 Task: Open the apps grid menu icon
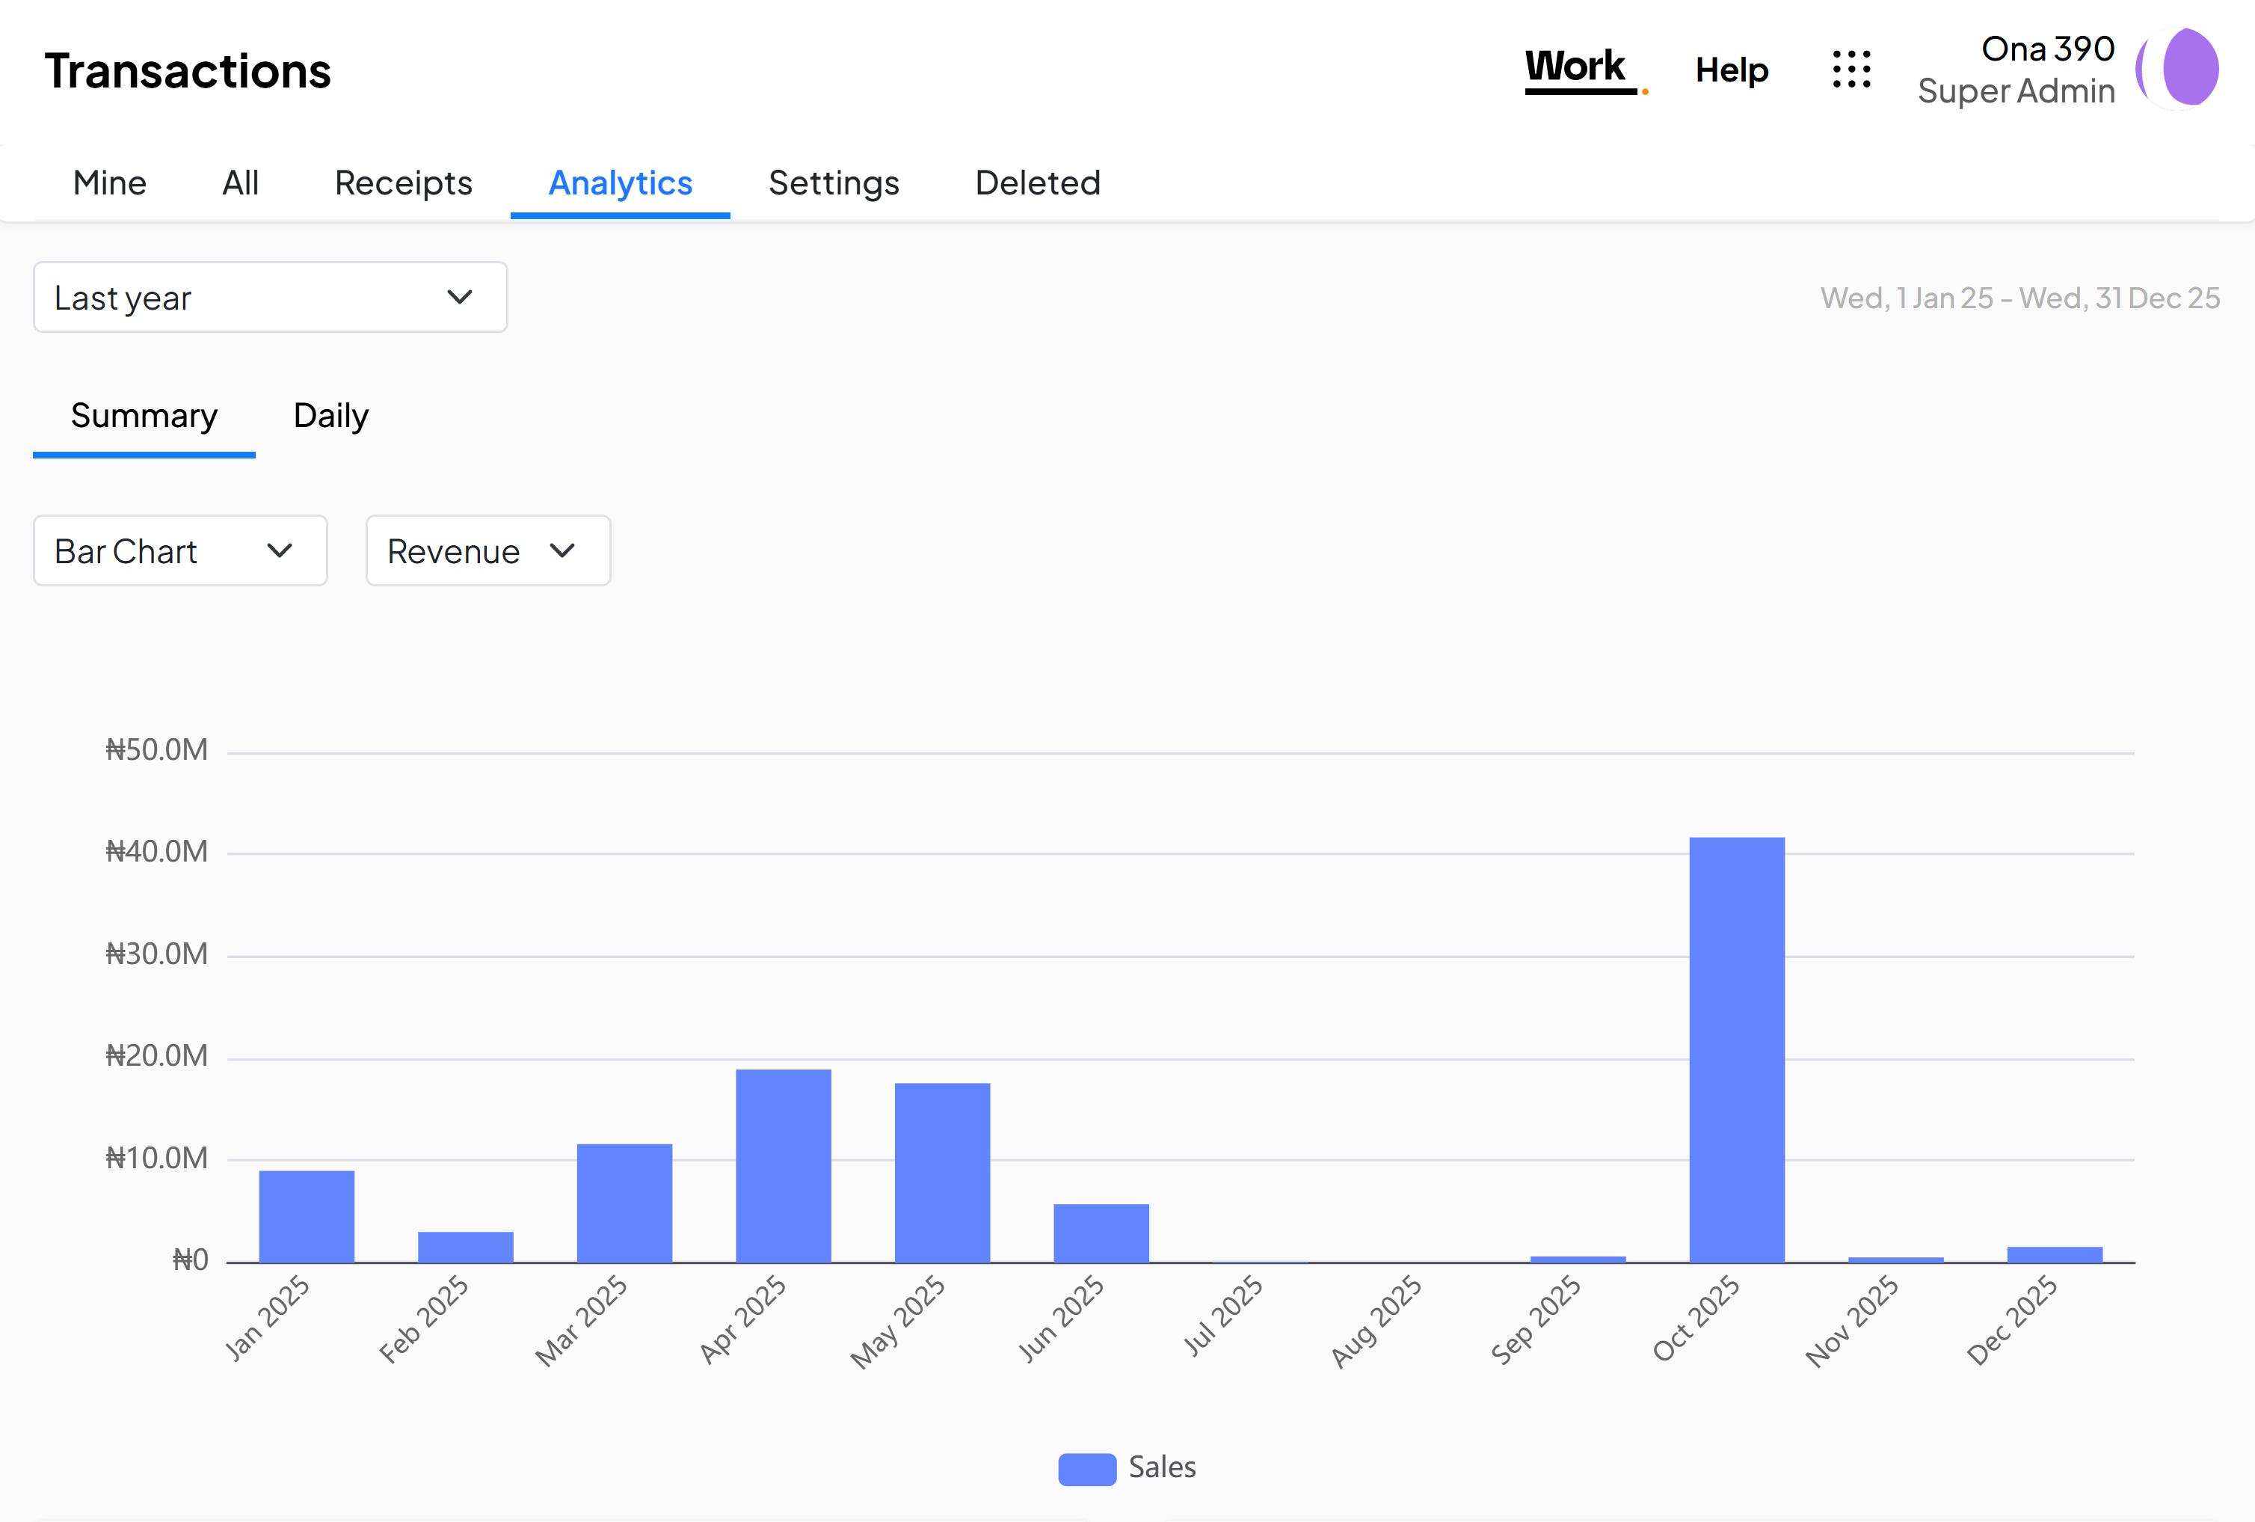click(1851, 70)
